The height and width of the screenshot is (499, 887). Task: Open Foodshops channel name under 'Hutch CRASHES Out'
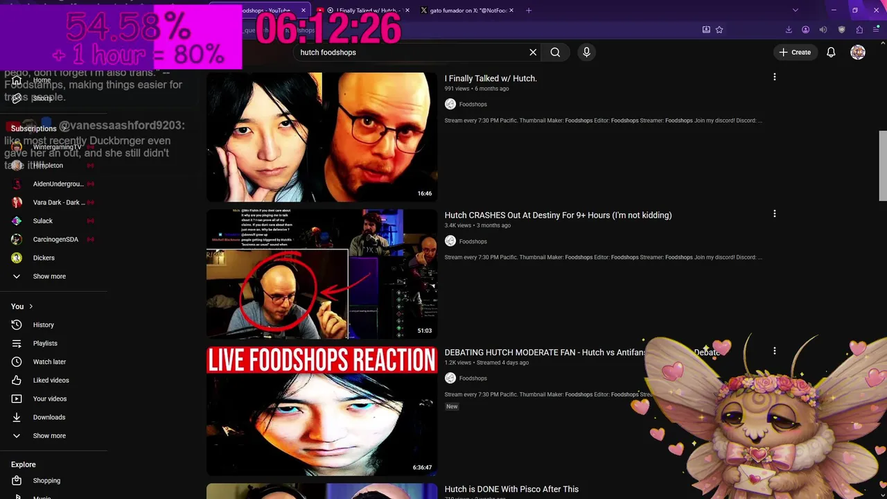point(473,241)
